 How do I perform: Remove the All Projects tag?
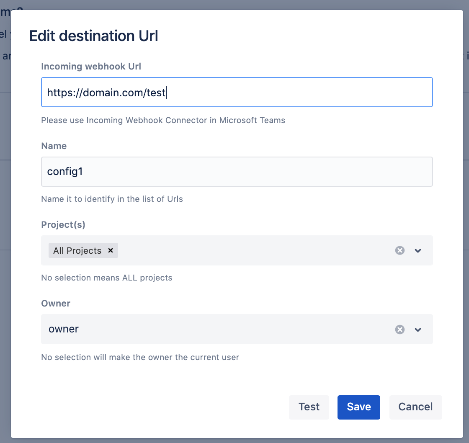click(x=111, y=250)
